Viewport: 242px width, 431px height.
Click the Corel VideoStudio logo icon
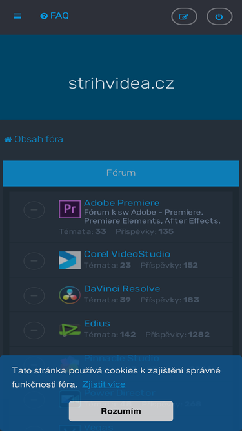[x=70, y=260]
